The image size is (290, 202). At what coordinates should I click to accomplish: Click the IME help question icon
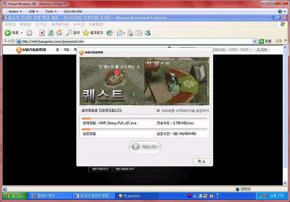pos(211,196)
